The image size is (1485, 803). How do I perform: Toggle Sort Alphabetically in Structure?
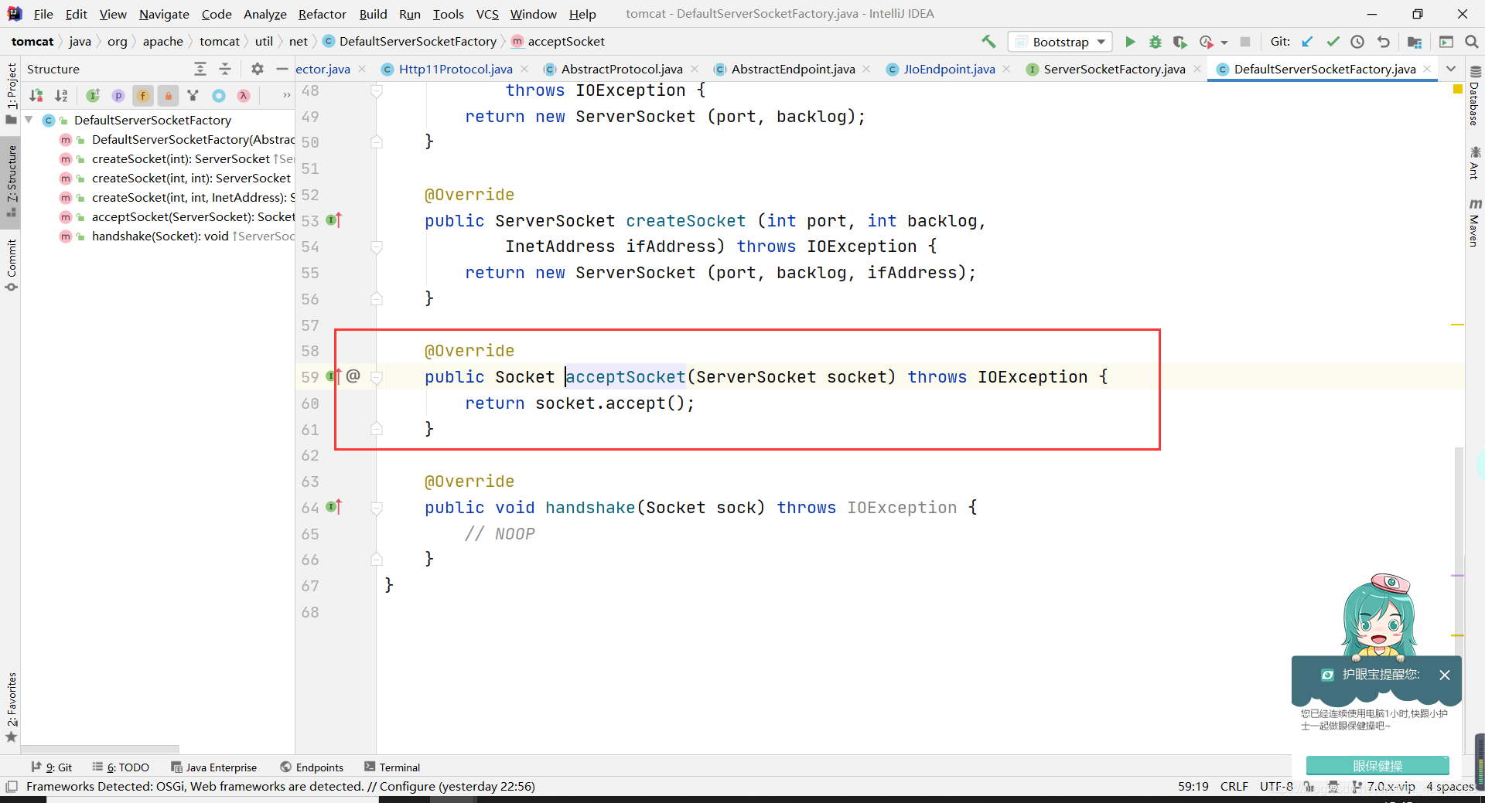(x=61, y=96)
